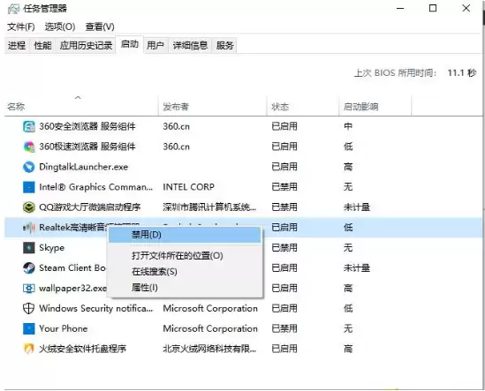Switch to the 进程 tab
Image resolution: width=485 pixels, height=391 pixels.
[x=17, y=46]
